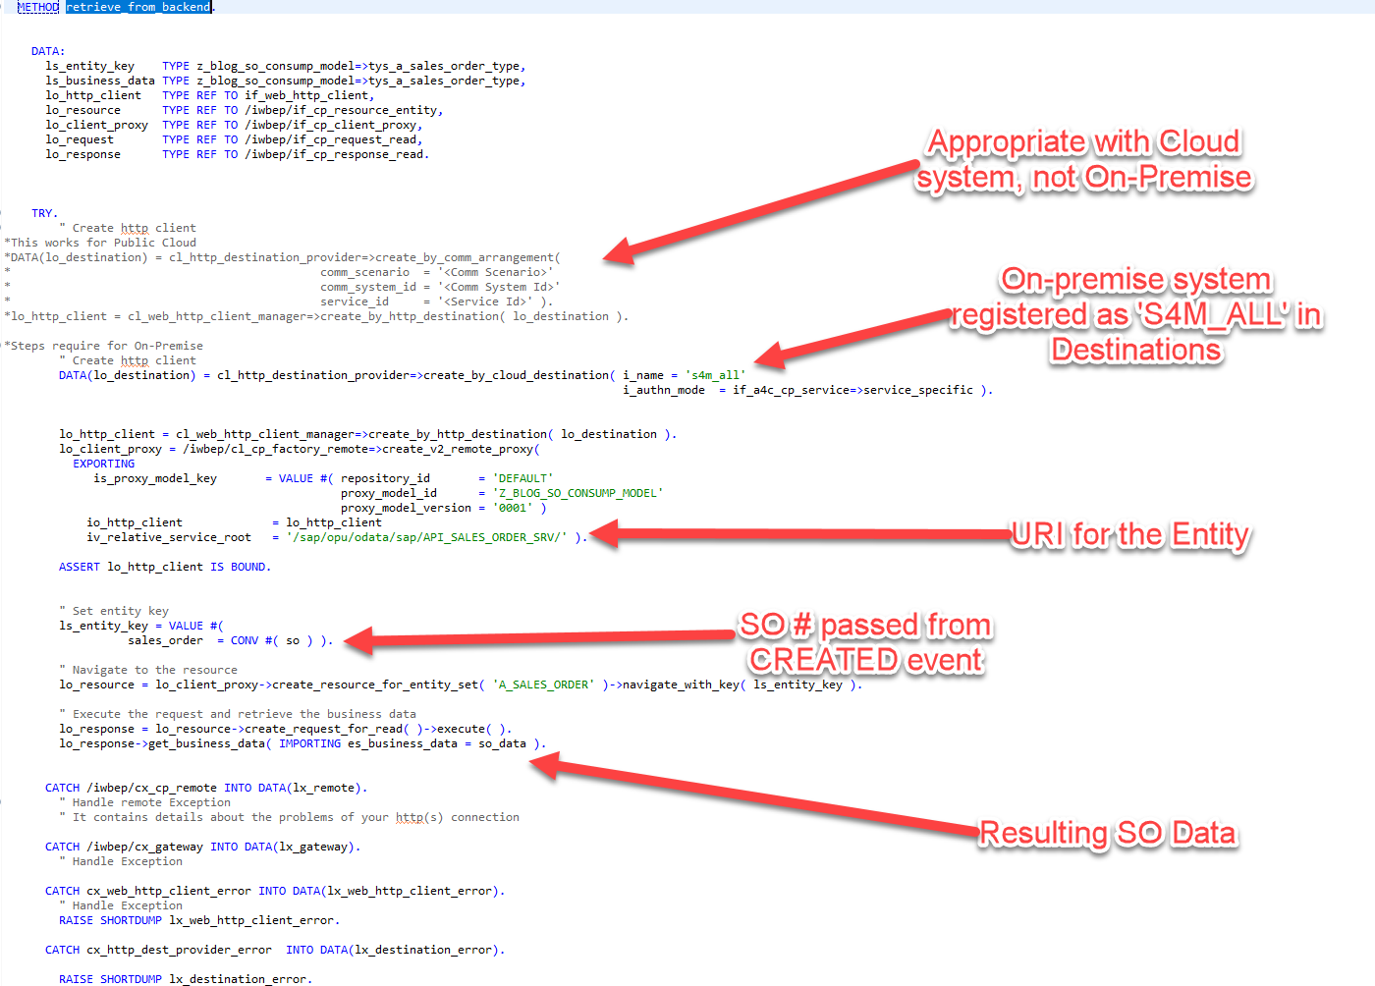1375x986 pixels.
Task: Click the TRY. keyword
Action: (44, 213)
